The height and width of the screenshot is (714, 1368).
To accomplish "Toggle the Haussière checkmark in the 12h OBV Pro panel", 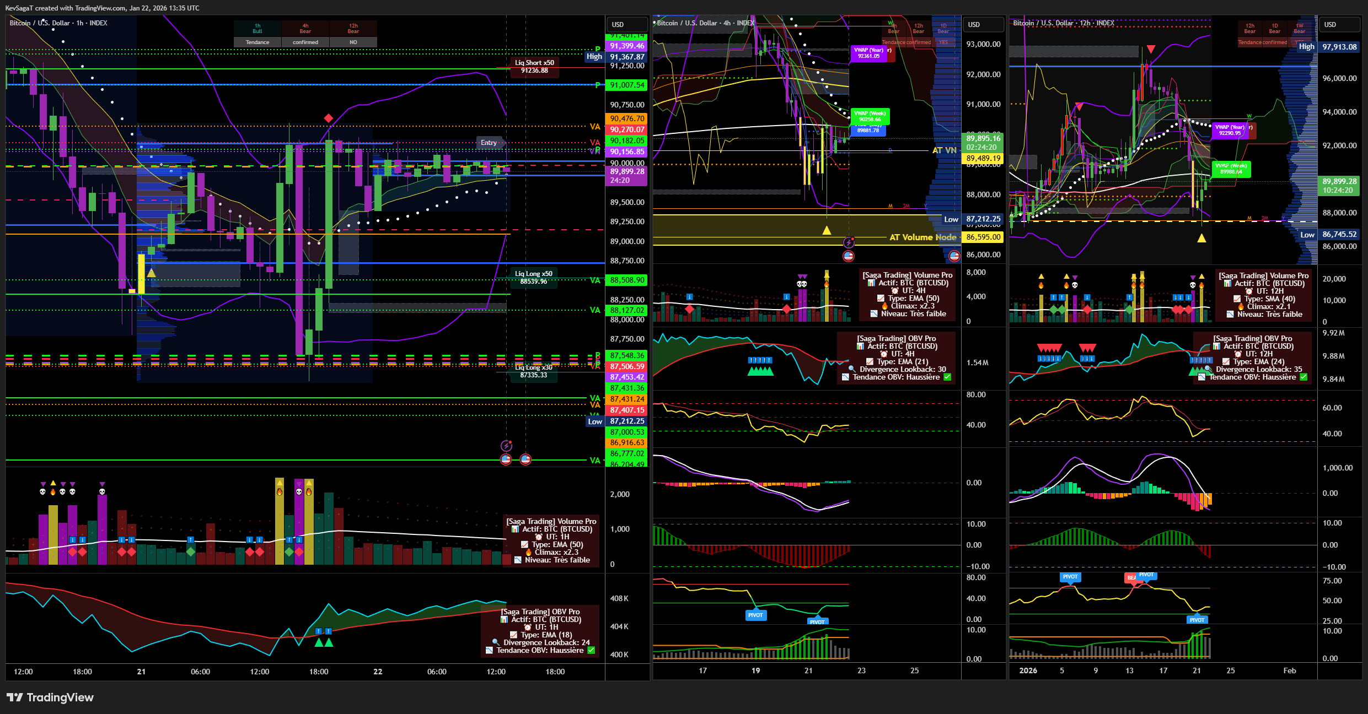I will coord(1303,377).
